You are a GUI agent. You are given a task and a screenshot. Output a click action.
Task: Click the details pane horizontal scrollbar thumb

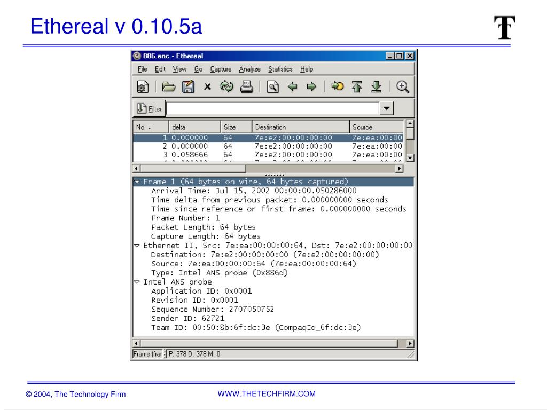pyautogui.click(x=269, y=343)
